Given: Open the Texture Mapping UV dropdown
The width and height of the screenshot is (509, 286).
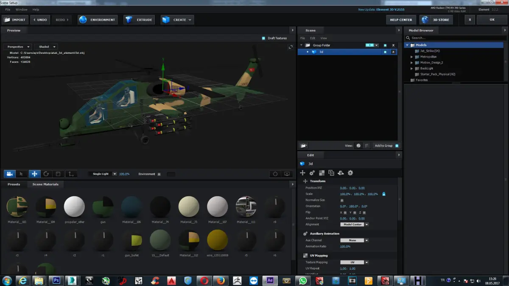Looking at the screenshot, I should (x=355, y=262).
